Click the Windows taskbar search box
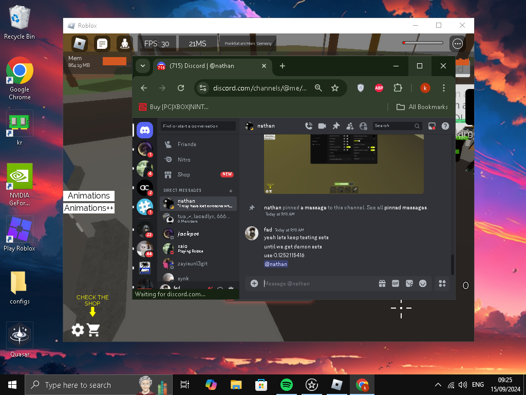The width and height of the screenshot is (526, 395). coord(99,385)
